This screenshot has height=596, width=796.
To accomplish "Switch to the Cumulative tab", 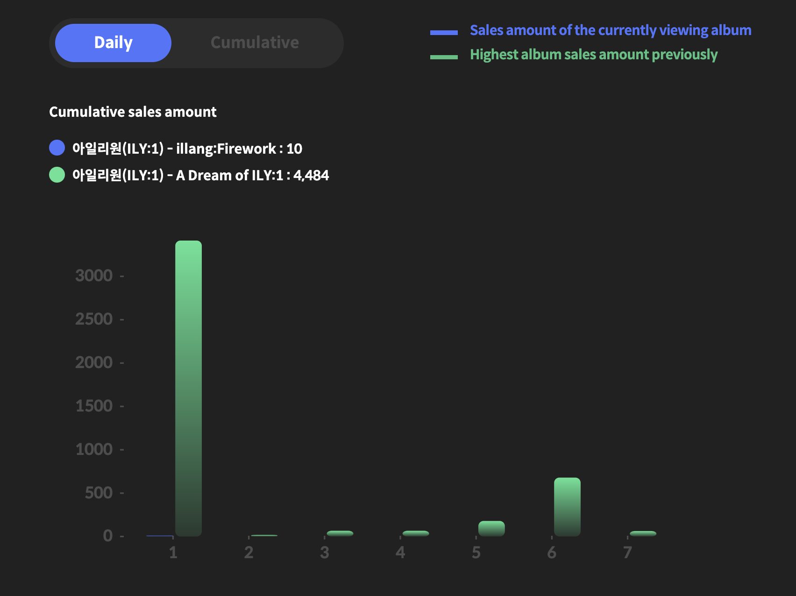I will click(255, 43).
